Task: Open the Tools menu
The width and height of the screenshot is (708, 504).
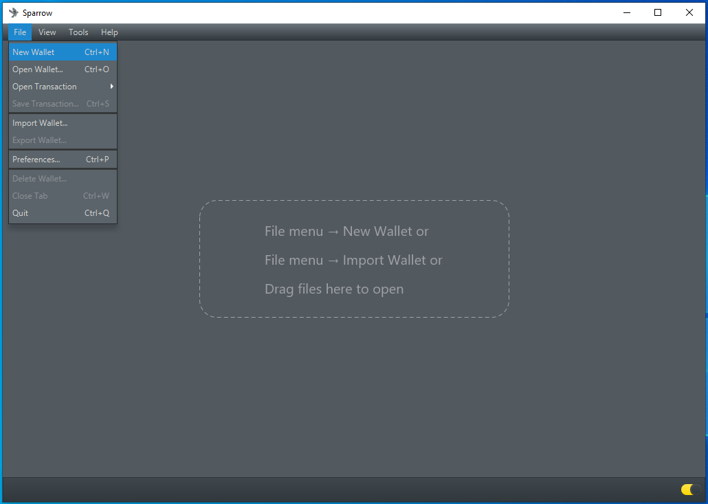Action: coord(78,32)
